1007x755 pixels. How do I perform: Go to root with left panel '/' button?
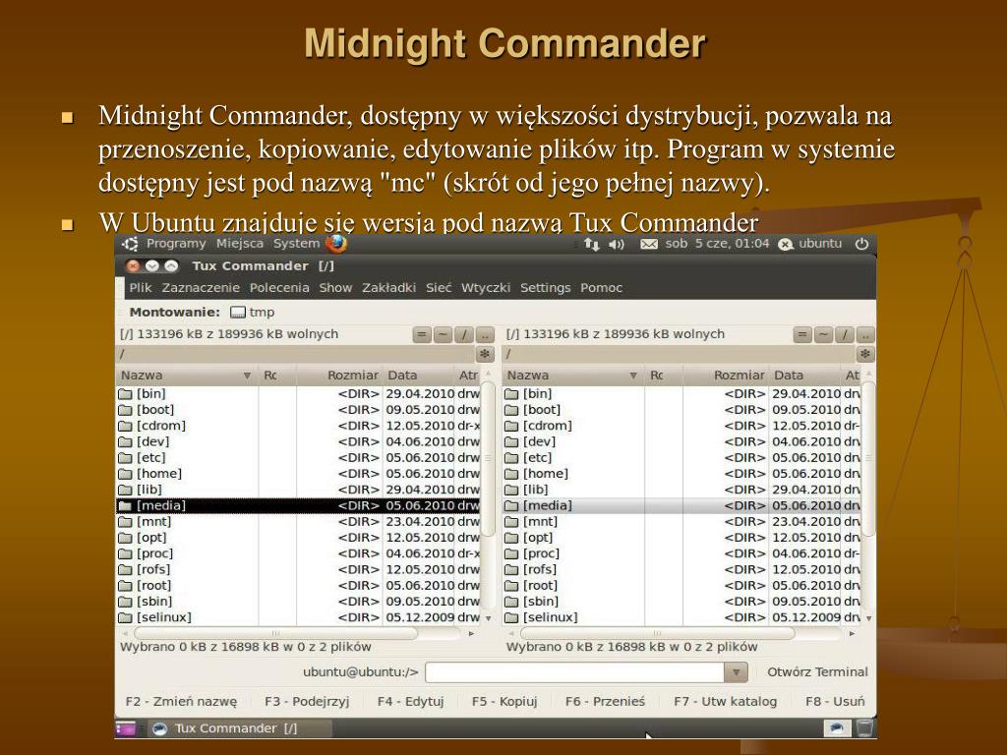(464, 334)
